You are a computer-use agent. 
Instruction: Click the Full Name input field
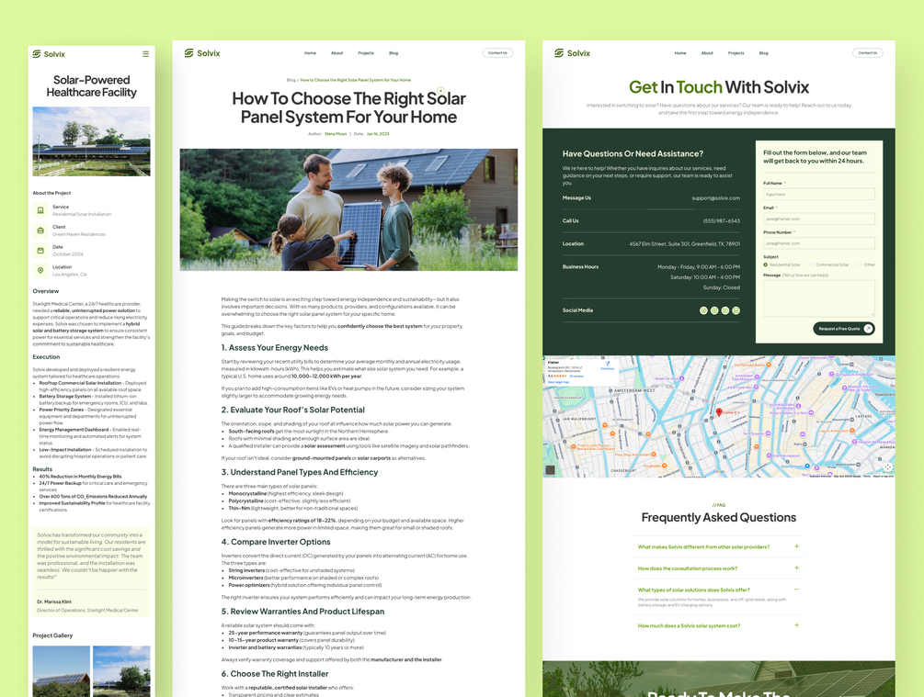[x=819, y=195]
